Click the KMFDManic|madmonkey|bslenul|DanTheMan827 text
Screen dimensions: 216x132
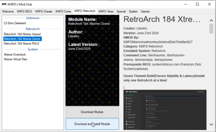[x=158, y=42]
